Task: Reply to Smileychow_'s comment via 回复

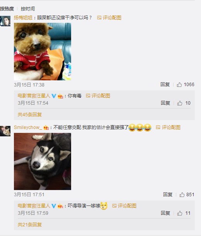Action: point(168,195)
